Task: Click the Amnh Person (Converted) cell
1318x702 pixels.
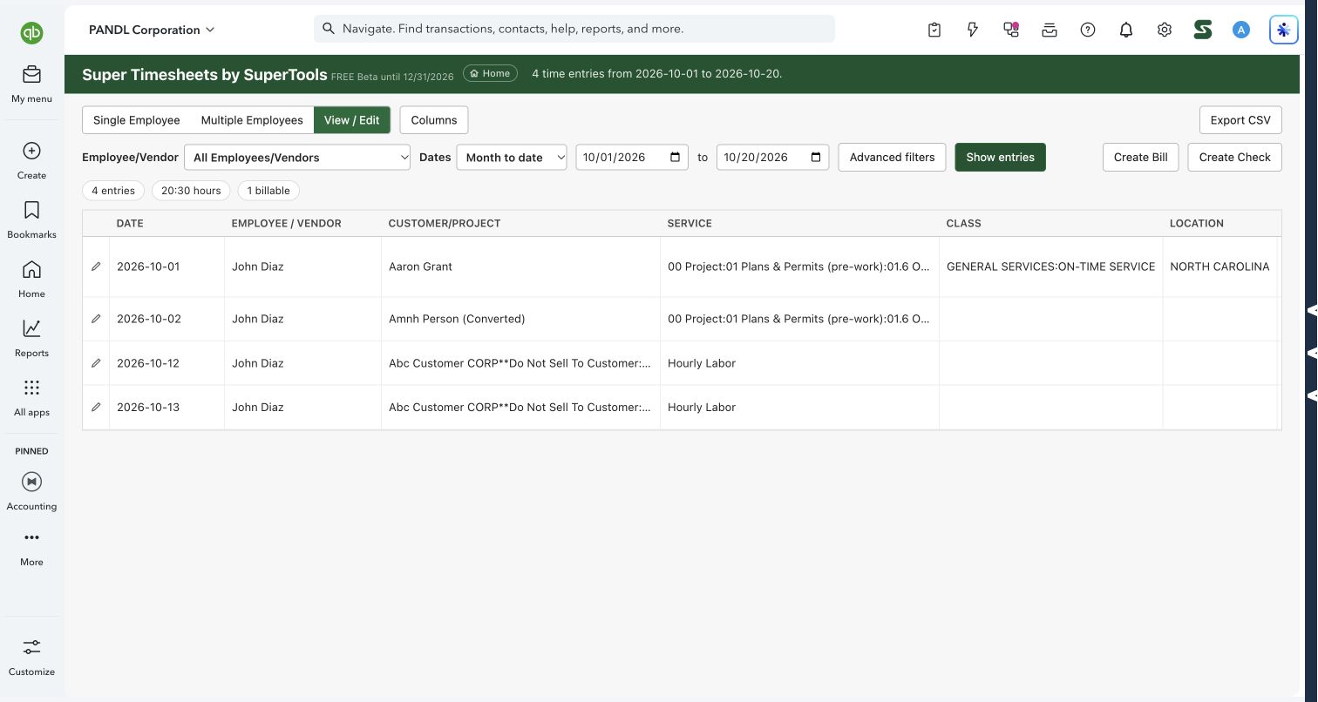Action: click(x=520, y=319)
